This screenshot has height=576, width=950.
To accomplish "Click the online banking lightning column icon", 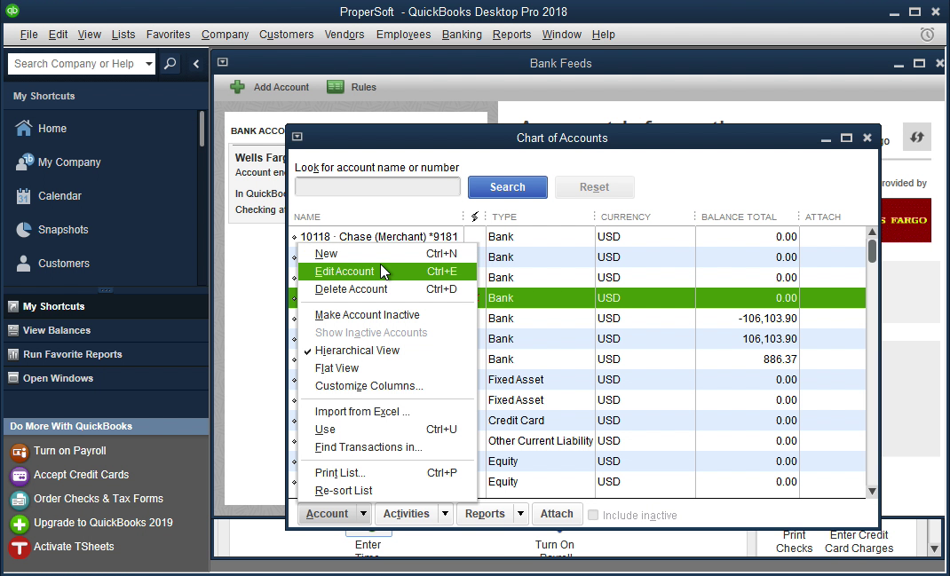I will (x=474, y=217).
